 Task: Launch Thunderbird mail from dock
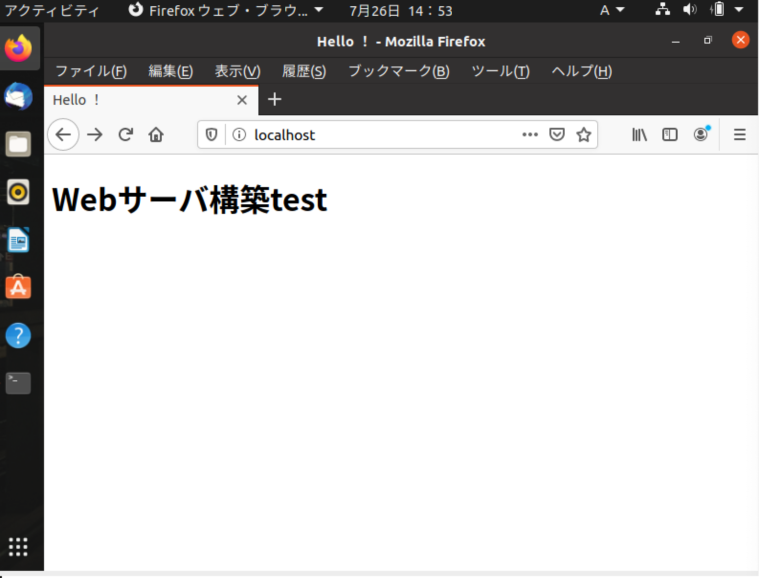pos(18,96)
